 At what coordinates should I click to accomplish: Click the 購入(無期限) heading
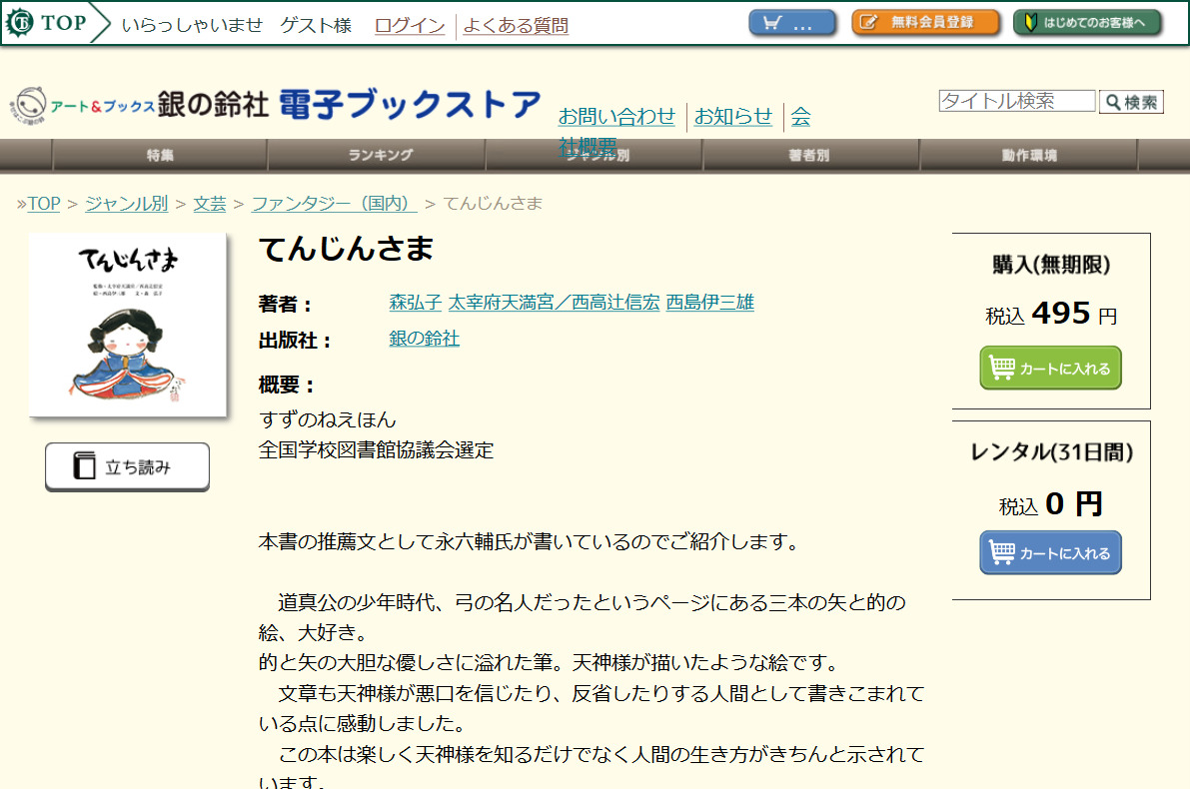tap(1051, 265)
